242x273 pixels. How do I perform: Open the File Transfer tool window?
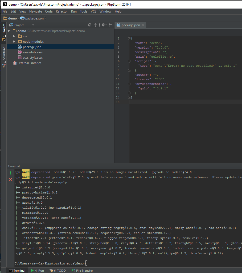click(x=82, y=270)
